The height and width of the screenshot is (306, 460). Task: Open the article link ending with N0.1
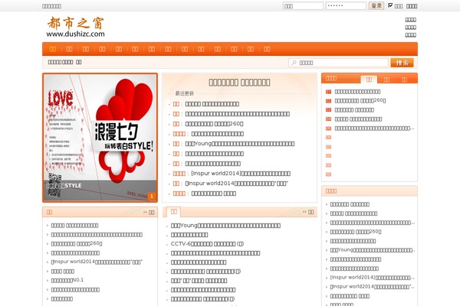pyautogui.click(x=67, y=280)
